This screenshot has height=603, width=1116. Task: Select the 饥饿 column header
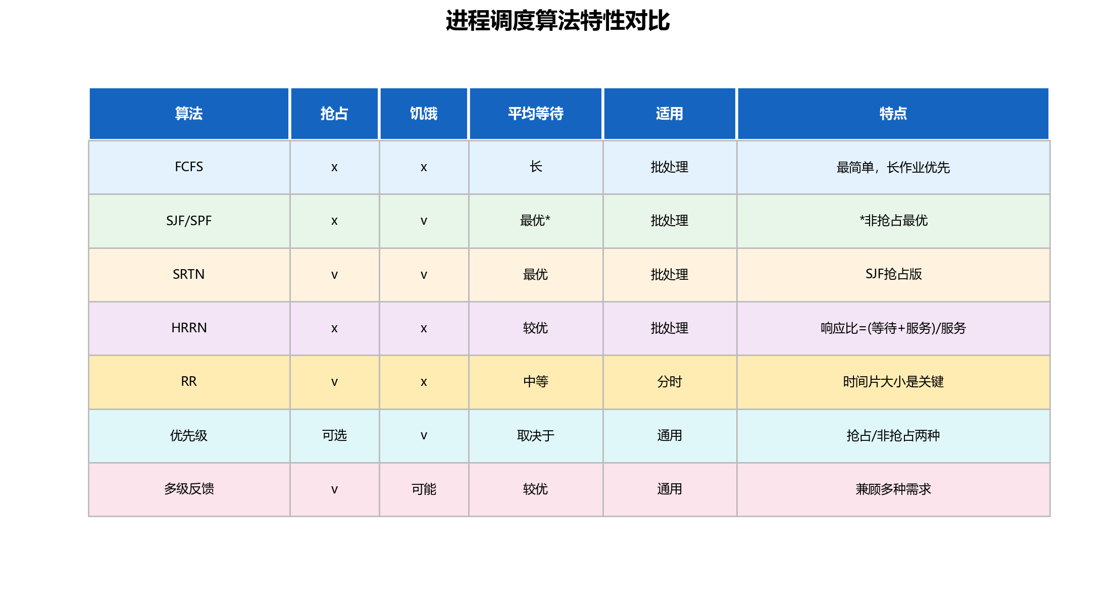[x=424, y=114]
